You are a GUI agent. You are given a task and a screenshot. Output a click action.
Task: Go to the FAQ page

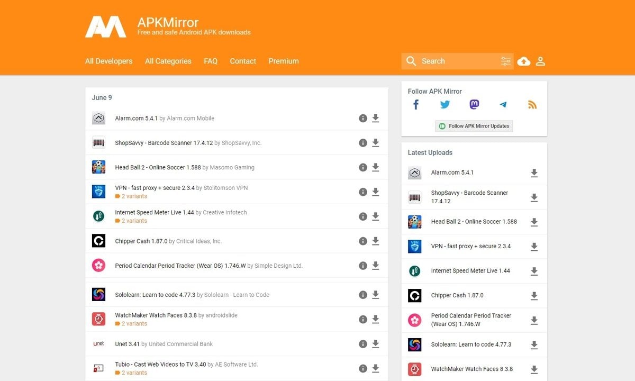point(211,61)
